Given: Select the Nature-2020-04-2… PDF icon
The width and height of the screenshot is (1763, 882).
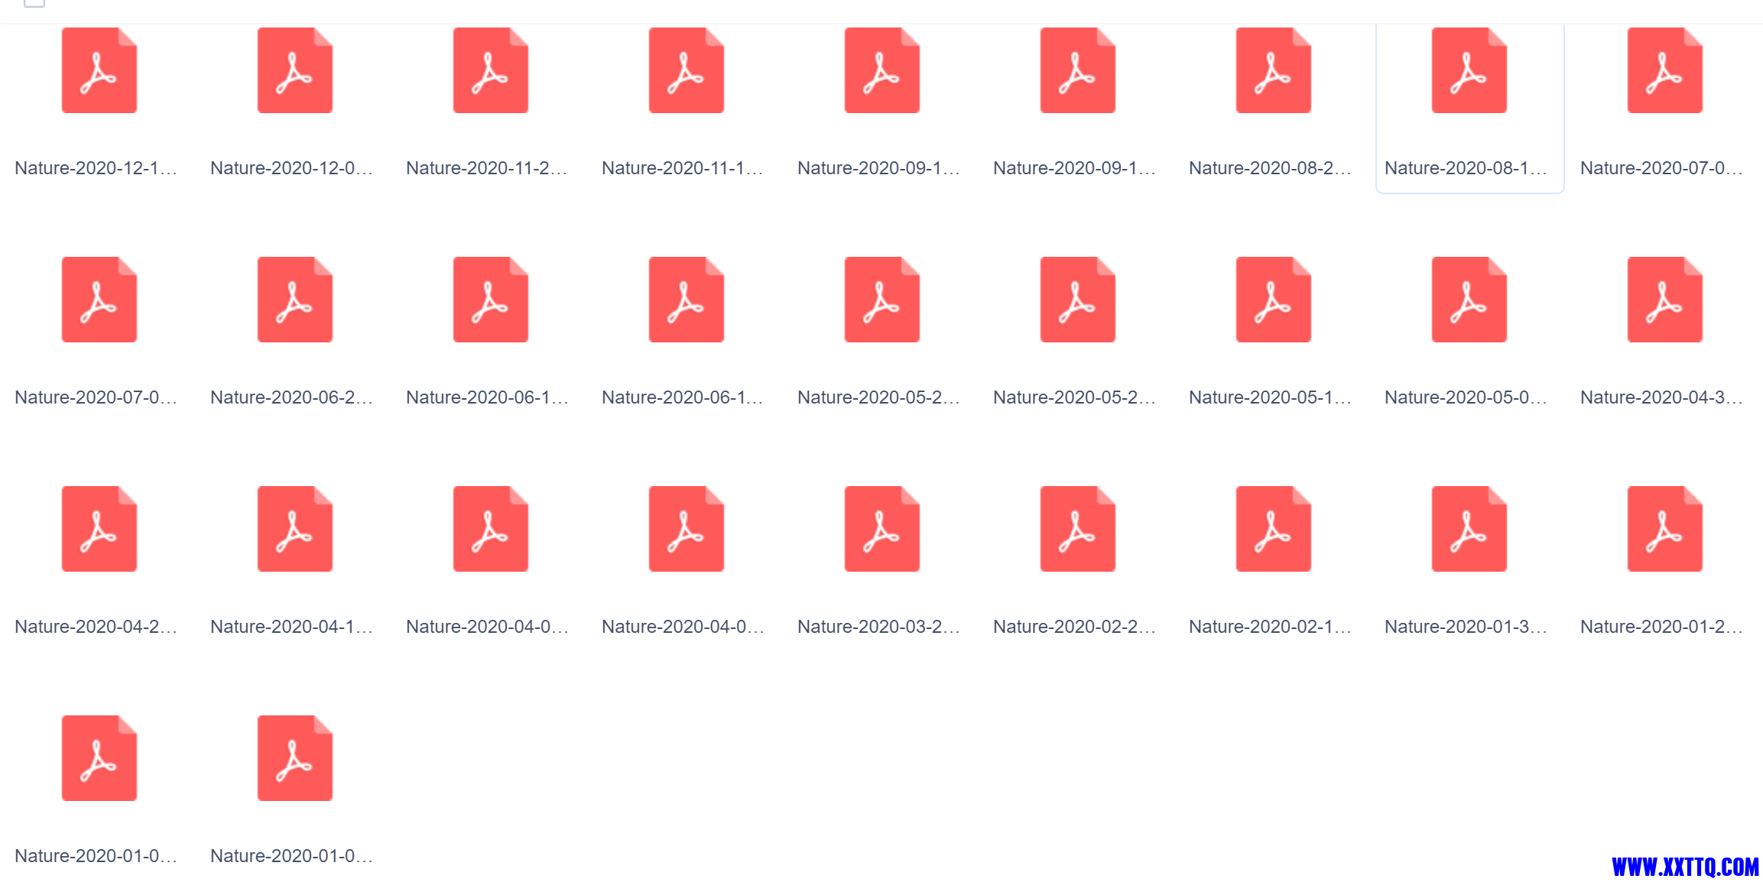Looking at the screenshot, I should click(99, 529).
